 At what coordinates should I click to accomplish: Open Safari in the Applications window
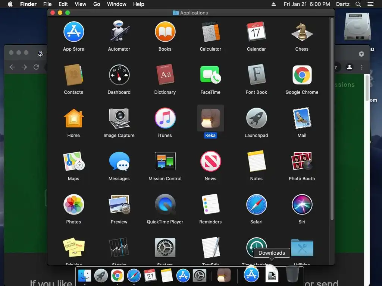coord(256,204)
